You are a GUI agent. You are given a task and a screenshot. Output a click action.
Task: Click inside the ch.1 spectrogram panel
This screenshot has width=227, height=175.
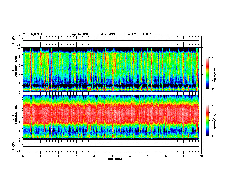(x=111, y=70)
